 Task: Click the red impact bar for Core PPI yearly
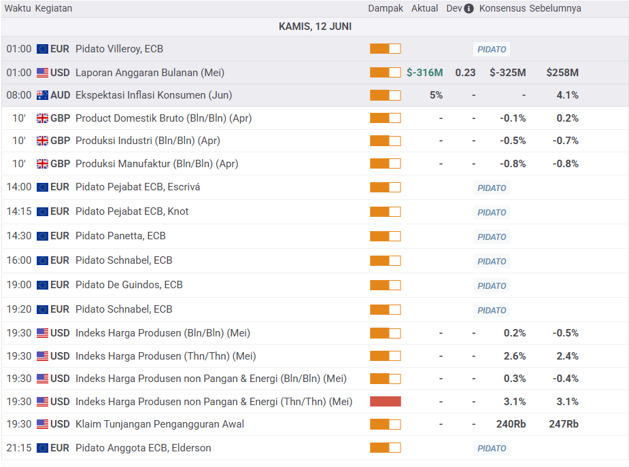385,402
